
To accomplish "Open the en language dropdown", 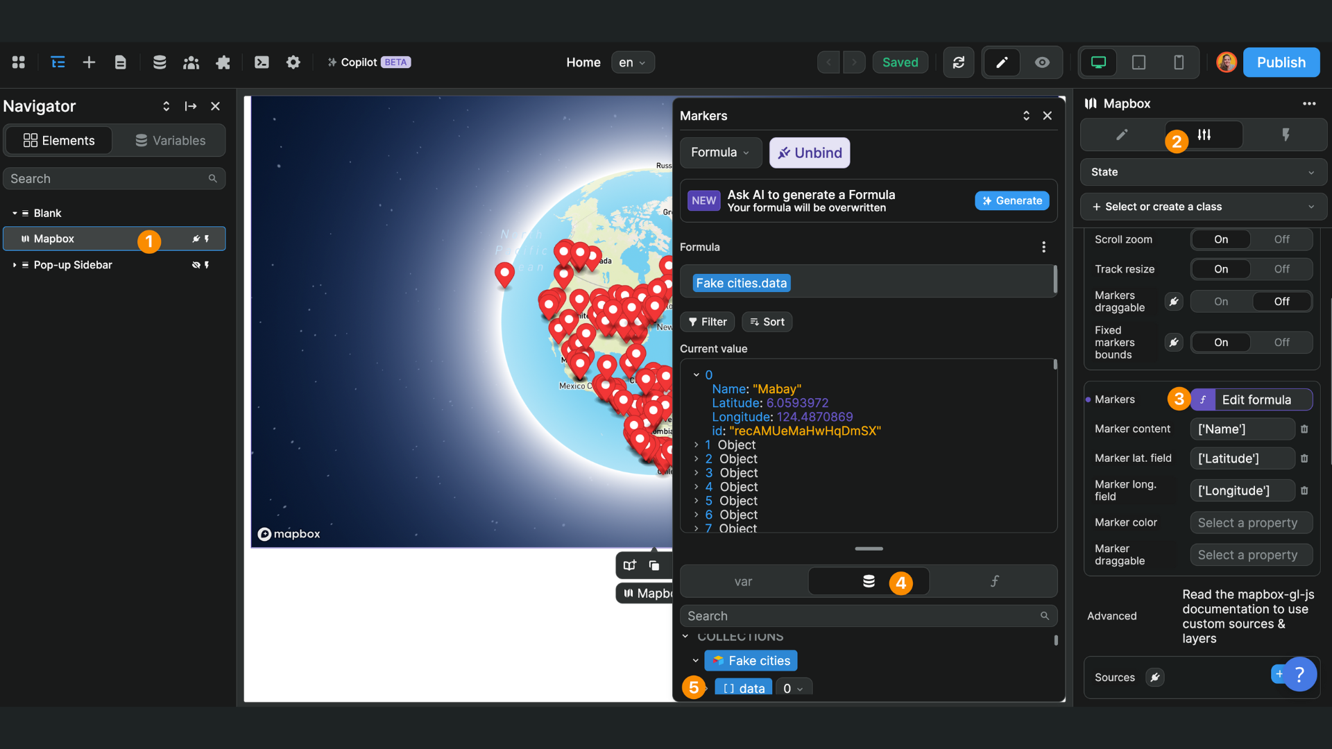I will (x=632, y=62).
